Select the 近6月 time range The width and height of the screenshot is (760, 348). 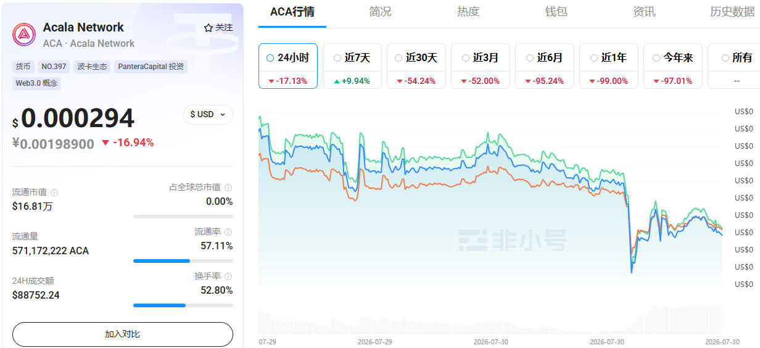545,66
